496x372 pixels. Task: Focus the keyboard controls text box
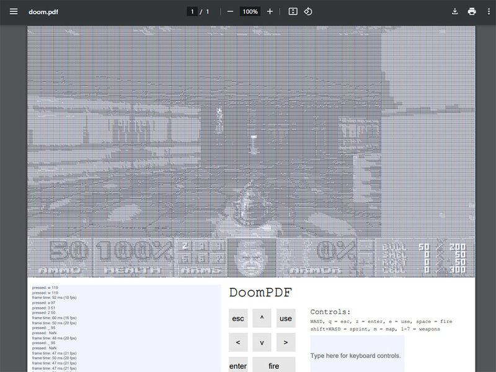coord(357,354)
